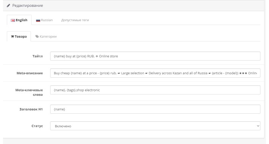Click the Тайтл field label
Image resolution: width=269 pixels, height=144 pixels.
pos(38,56)
